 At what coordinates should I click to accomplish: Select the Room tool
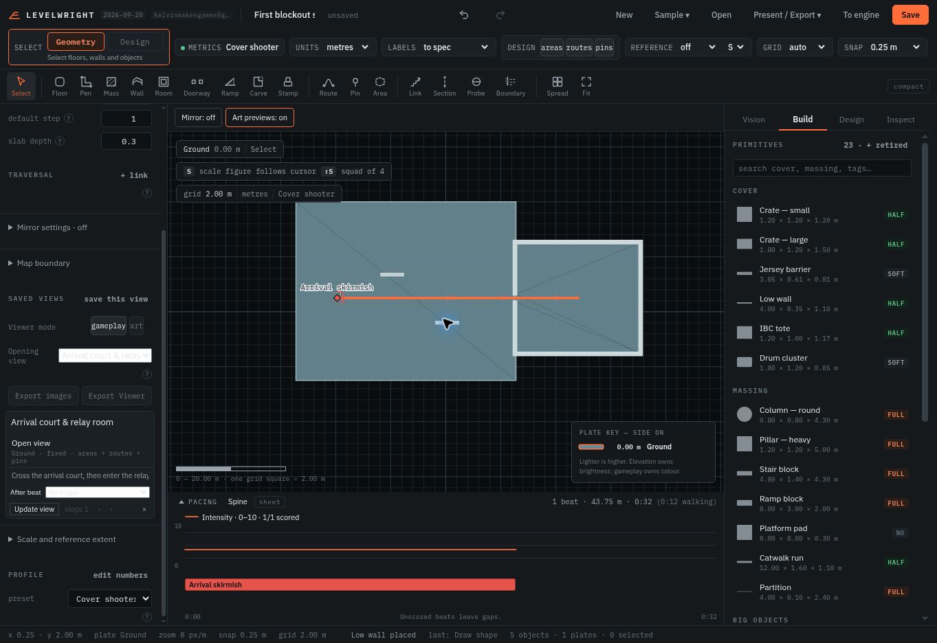164,86
